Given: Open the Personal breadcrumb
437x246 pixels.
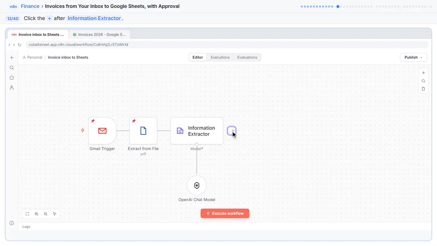Looking at the screenshot, I should [32, 57].
